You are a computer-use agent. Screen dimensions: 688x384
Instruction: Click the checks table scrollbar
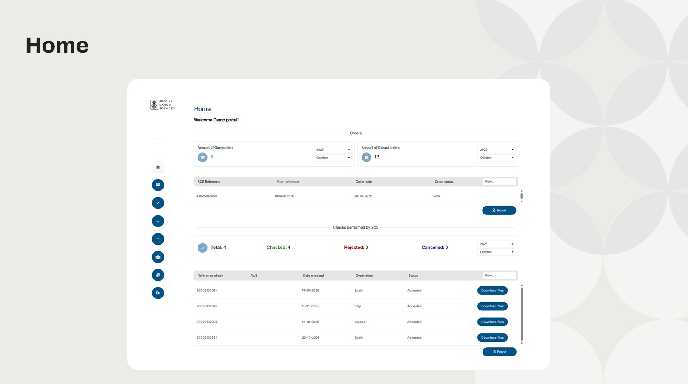(x=521, y=314)
